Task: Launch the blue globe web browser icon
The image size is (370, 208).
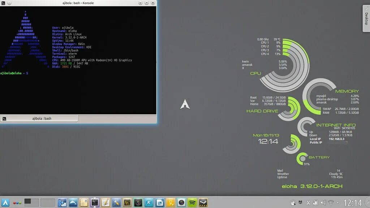Action: [62, 203]
